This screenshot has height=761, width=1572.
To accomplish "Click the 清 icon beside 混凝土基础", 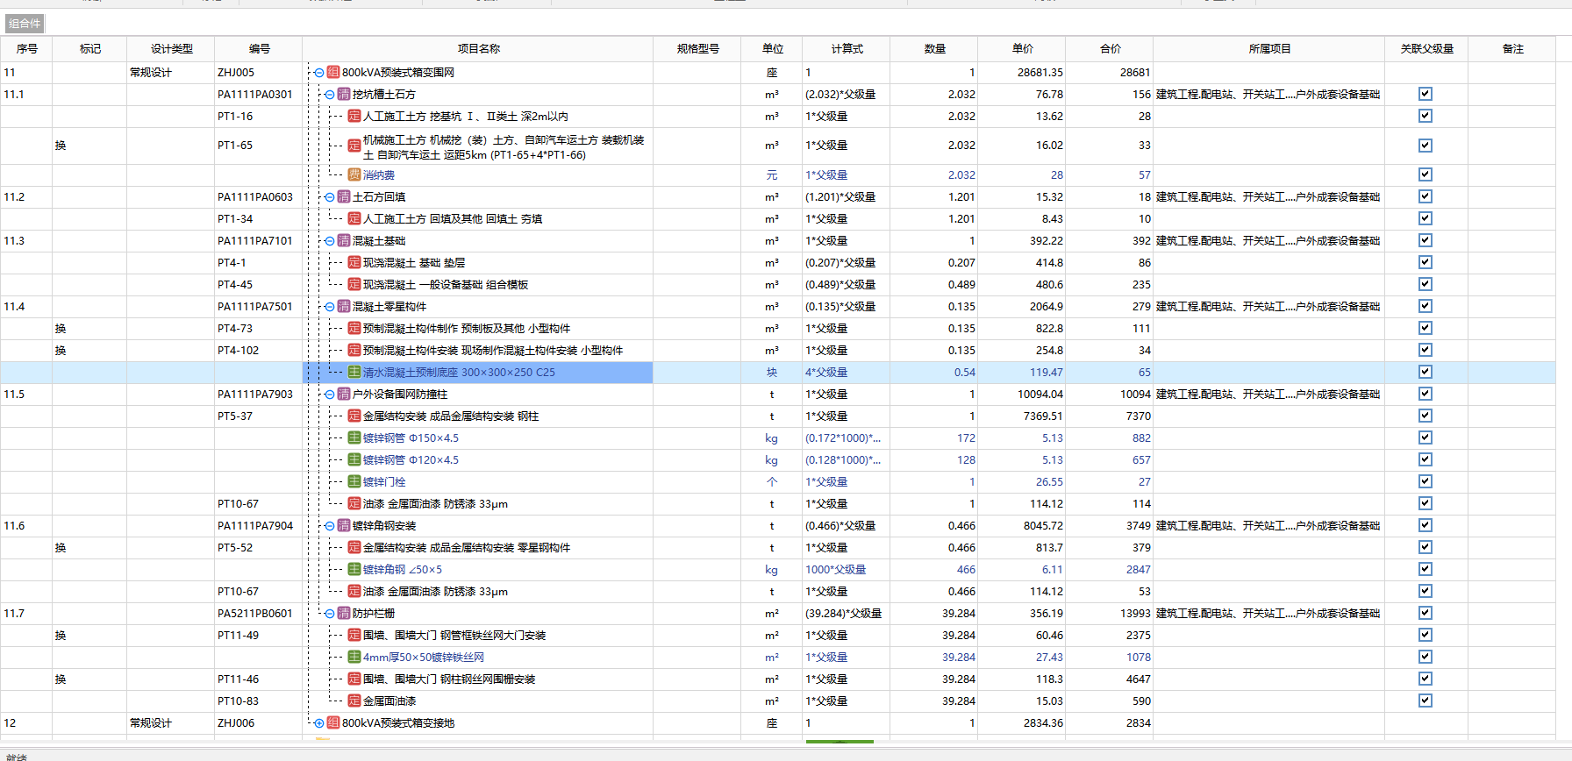I will click(344, 241).
